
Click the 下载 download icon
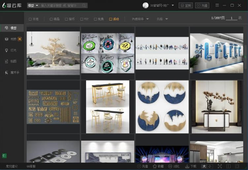tap(187, 166)
